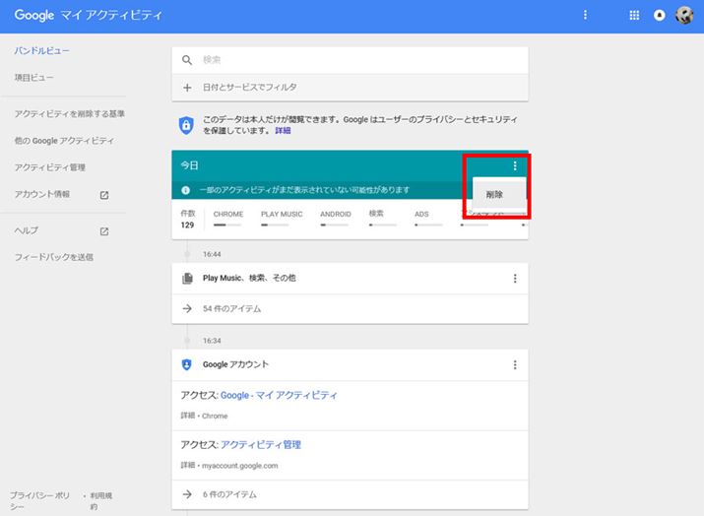The image size is (704, 516).
Task: Select 削除 from the popup menu
Action: pos(494,195)
